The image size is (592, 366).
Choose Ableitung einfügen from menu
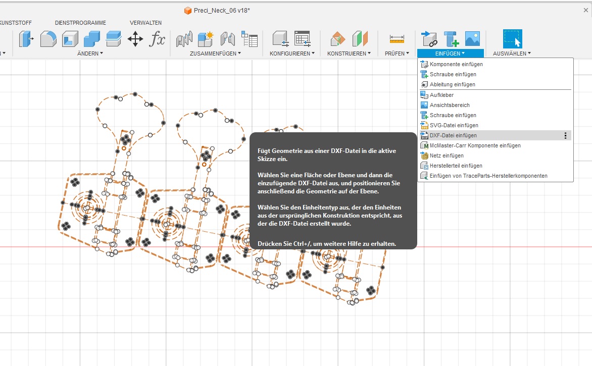coord(496,84)
